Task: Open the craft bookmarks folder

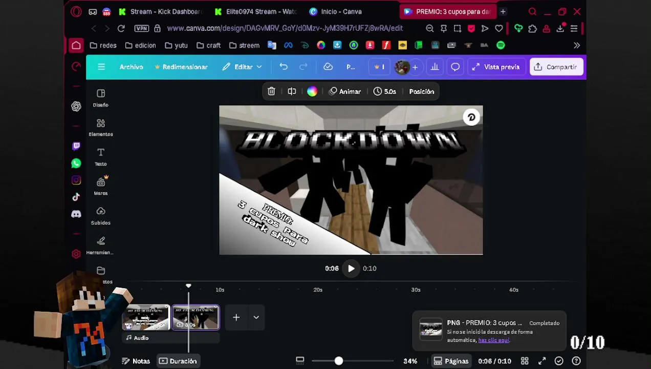Action: [208, 46]
